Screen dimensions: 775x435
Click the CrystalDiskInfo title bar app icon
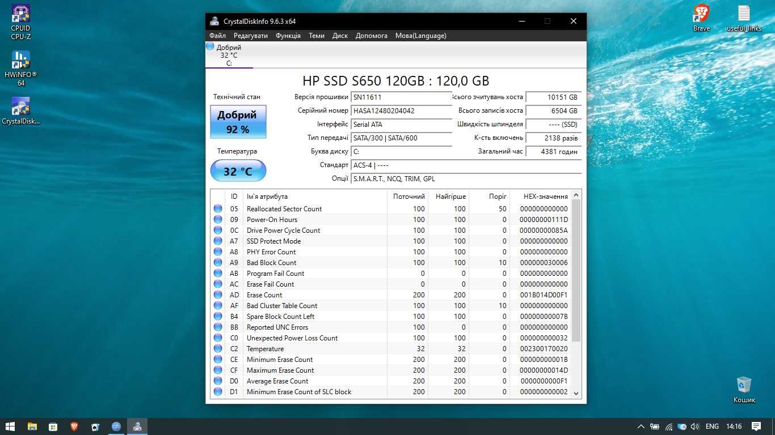pos(214,21)
